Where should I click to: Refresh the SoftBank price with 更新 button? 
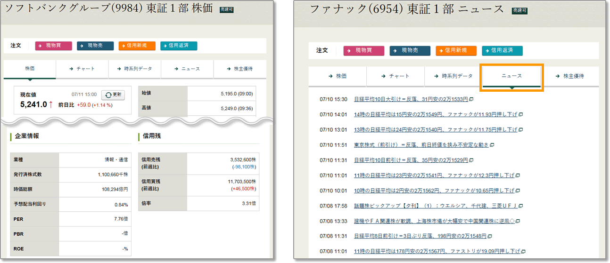[113, 95]
